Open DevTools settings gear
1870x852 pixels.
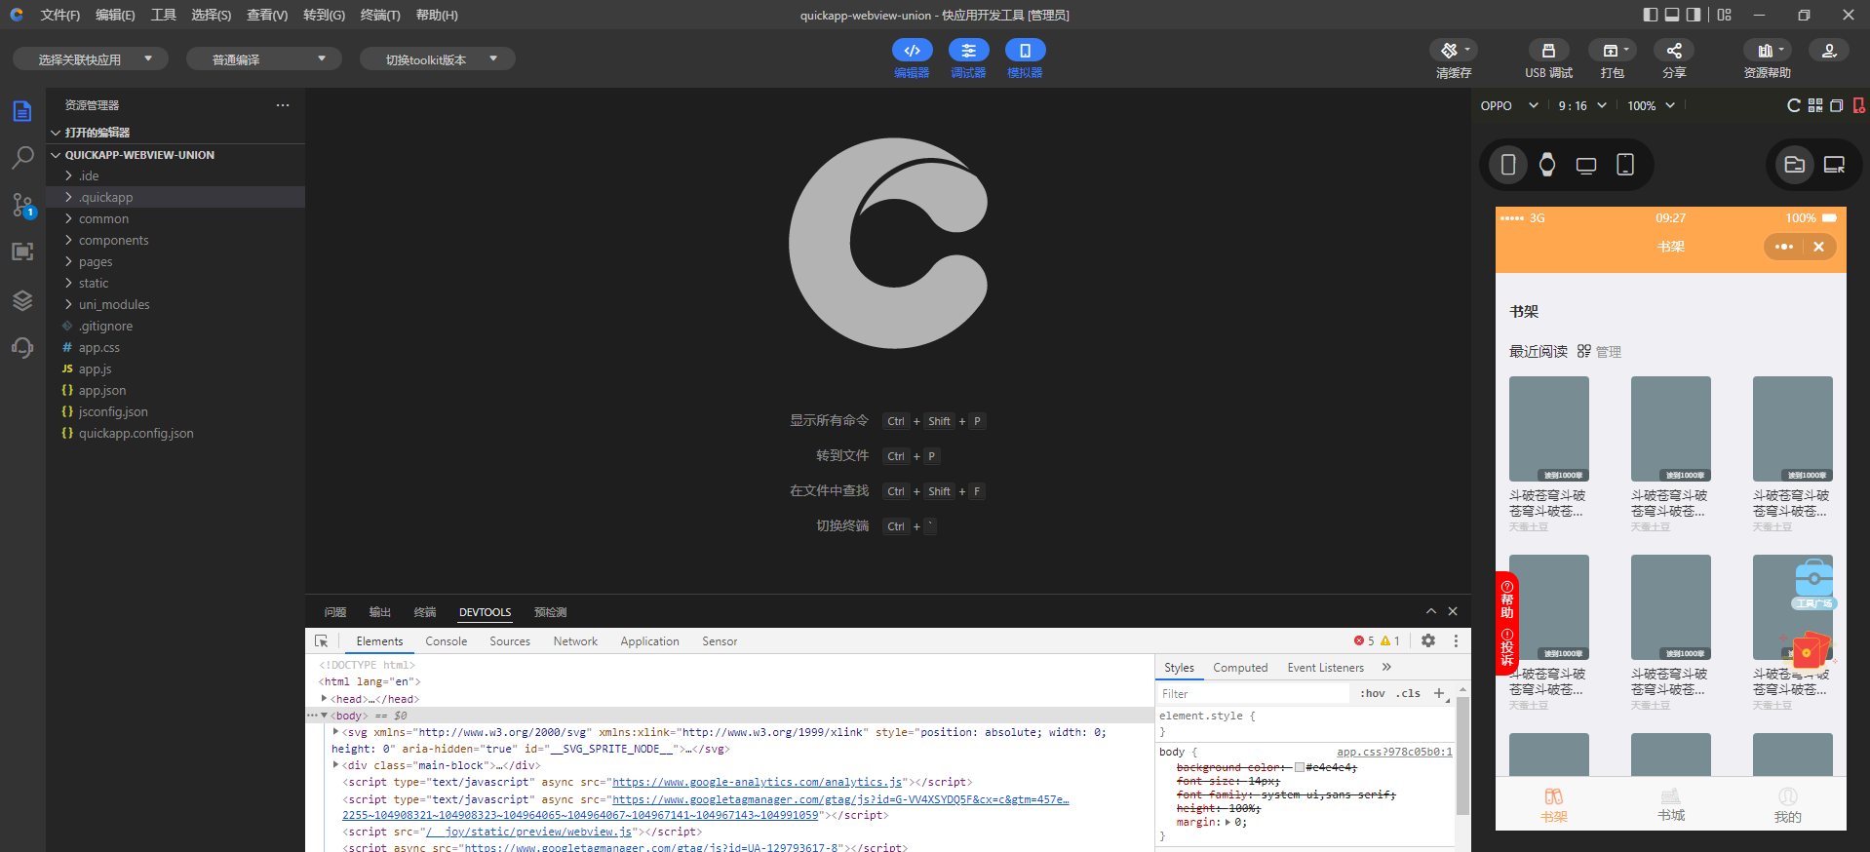(1428, 640)
